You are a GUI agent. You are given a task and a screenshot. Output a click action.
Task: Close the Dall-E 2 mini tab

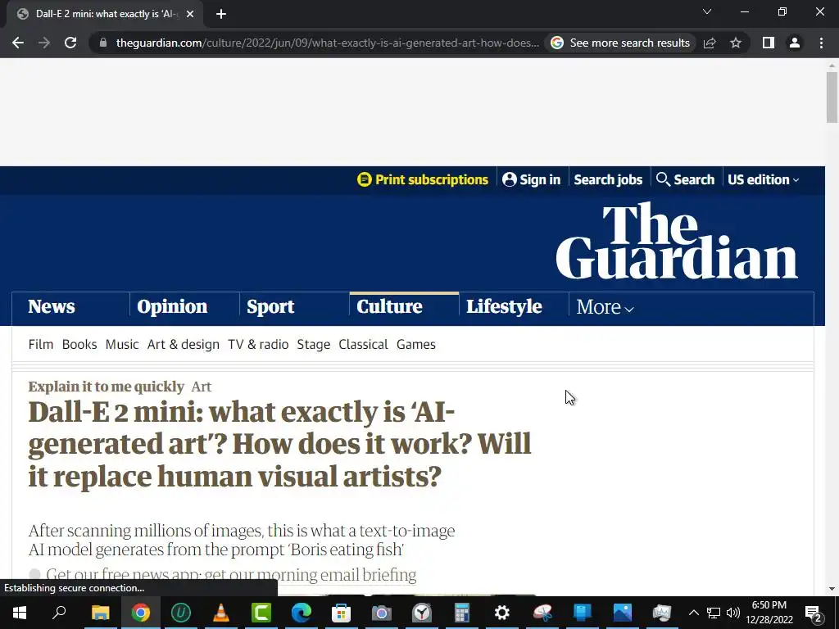190,14
